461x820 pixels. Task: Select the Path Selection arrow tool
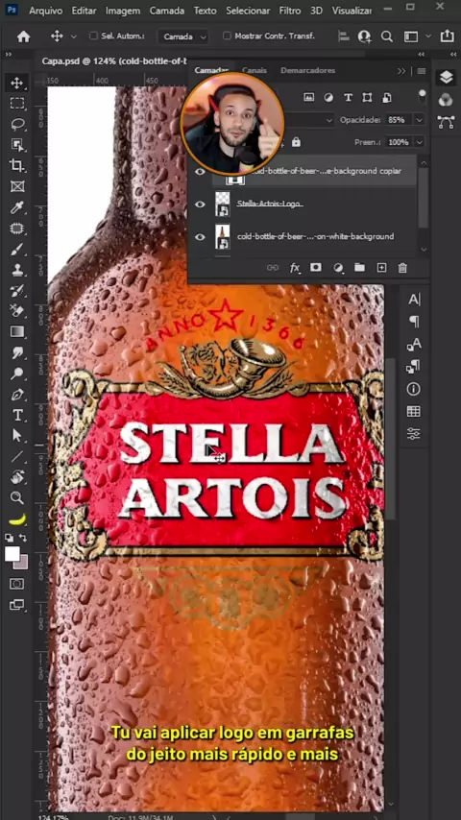click(x=17, y=436)
